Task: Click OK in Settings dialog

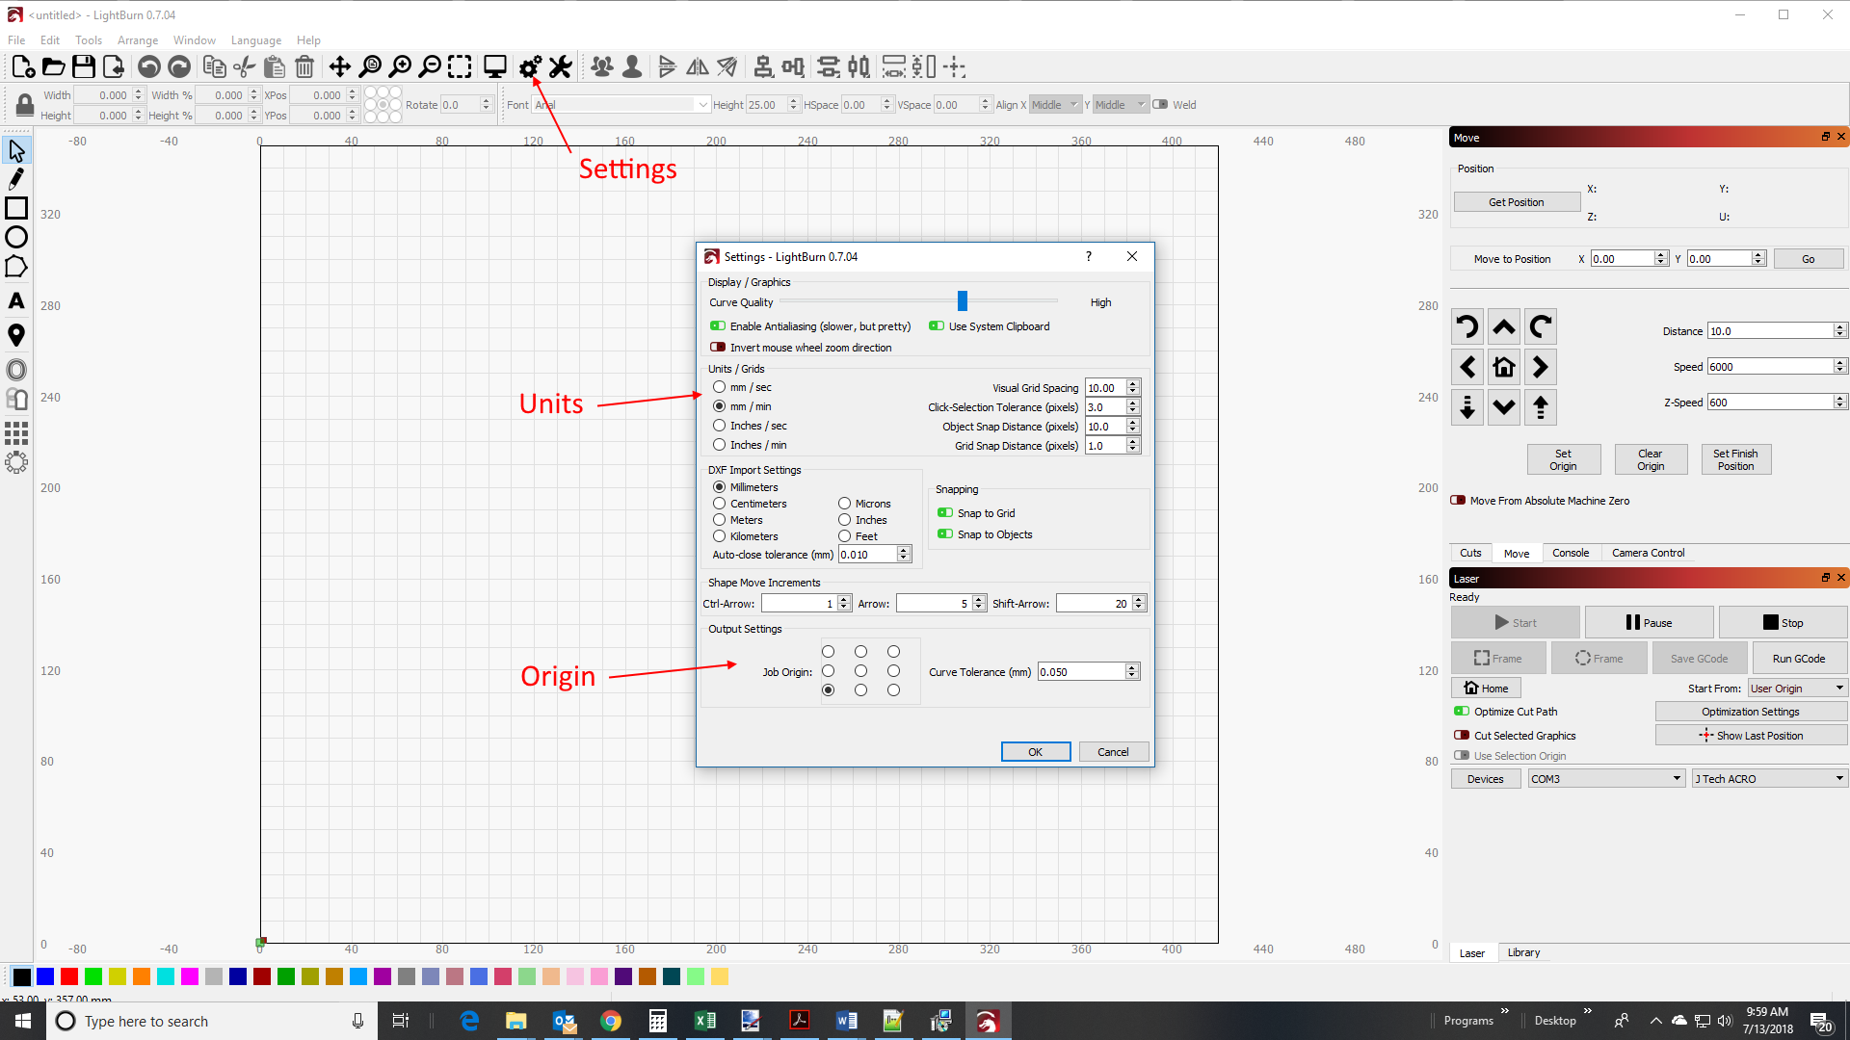Action: tap(1036, 752)
